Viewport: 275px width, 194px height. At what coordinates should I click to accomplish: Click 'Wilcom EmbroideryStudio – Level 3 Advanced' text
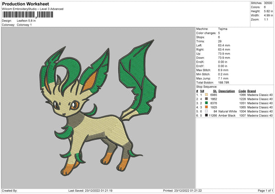click(x=33, y=9)
